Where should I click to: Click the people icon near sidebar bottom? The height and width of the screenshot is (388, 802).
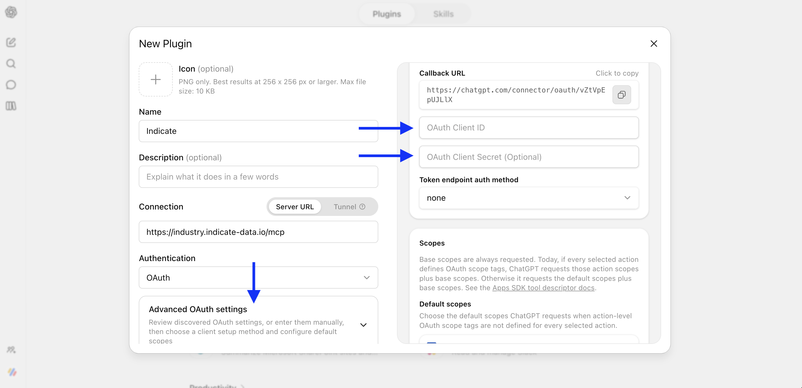[11, 350]
